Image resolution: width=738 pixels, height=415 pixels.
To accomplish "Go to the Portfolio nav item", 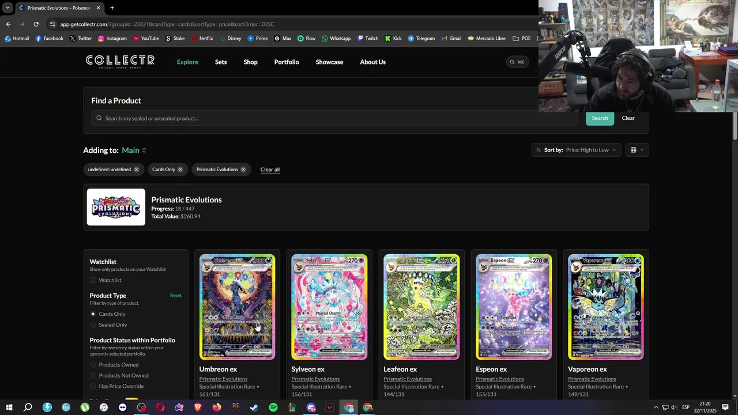I will (x=287, y=62).
